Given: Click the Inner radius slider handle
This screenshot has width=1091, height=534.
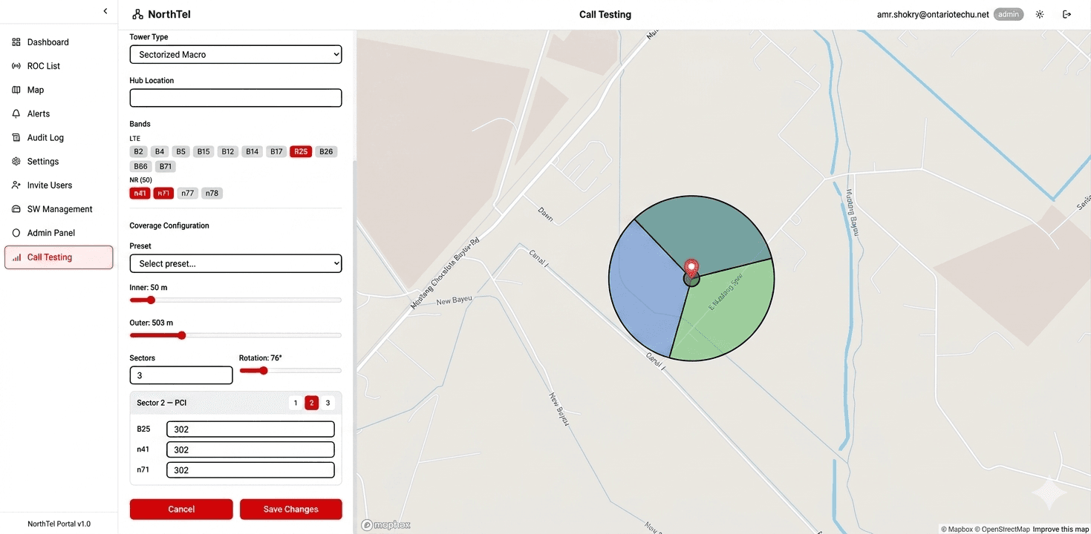Looking at the screenshot, I should (x=151, y=300).
